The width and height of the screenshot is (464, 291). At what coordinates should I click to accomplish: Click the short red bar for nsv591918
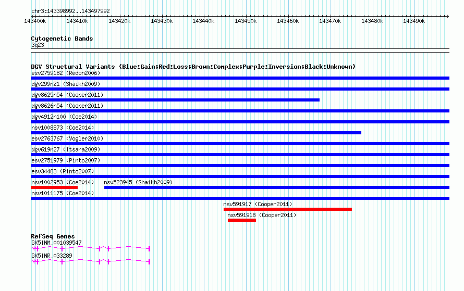tap(242, 220)
